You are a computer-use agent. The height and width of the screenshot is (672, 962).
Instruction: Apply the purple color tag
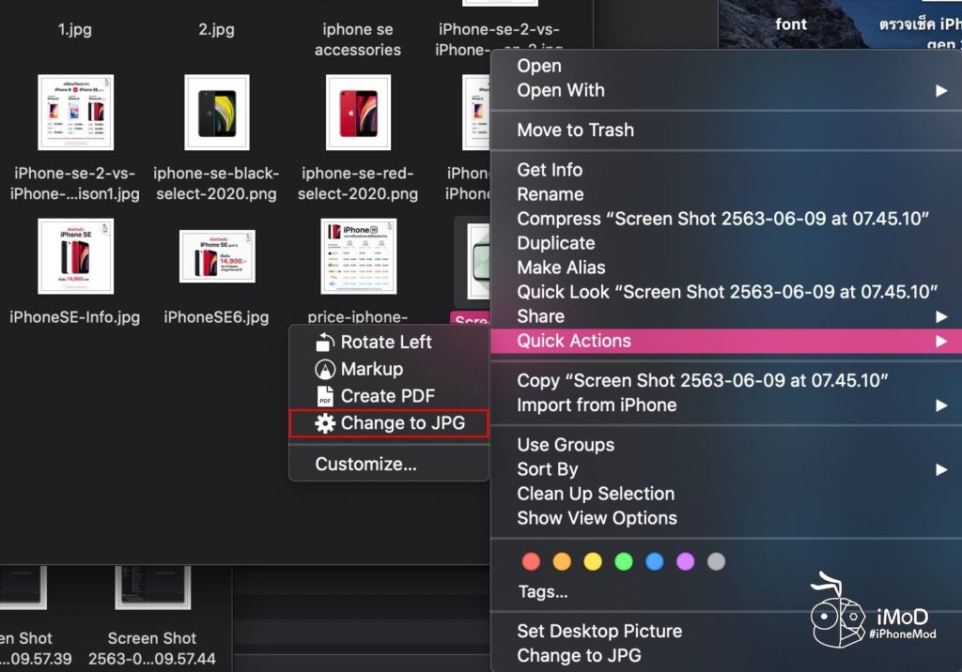(686, 561)
